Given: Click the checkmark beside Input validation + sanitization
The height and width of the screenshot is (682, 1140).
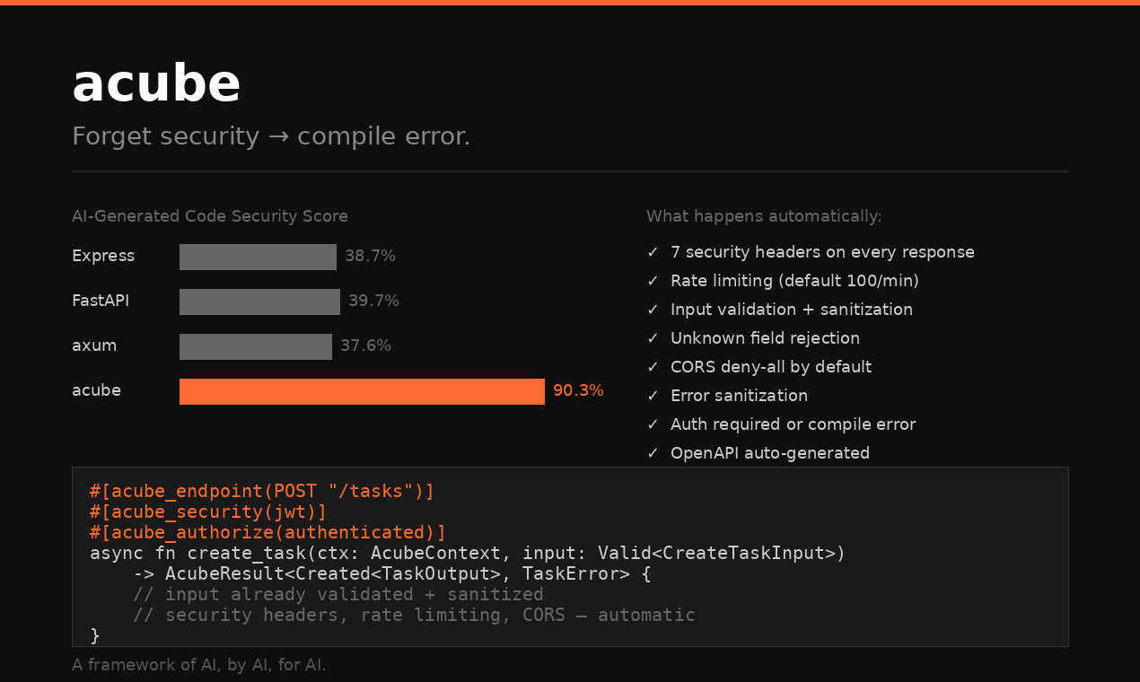Looking at the screenshot, I should [x=653, y=310].
